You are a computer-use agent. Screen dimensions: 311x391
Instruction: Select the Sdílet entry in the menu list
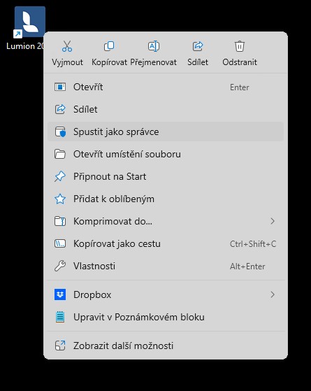point(166,109)
